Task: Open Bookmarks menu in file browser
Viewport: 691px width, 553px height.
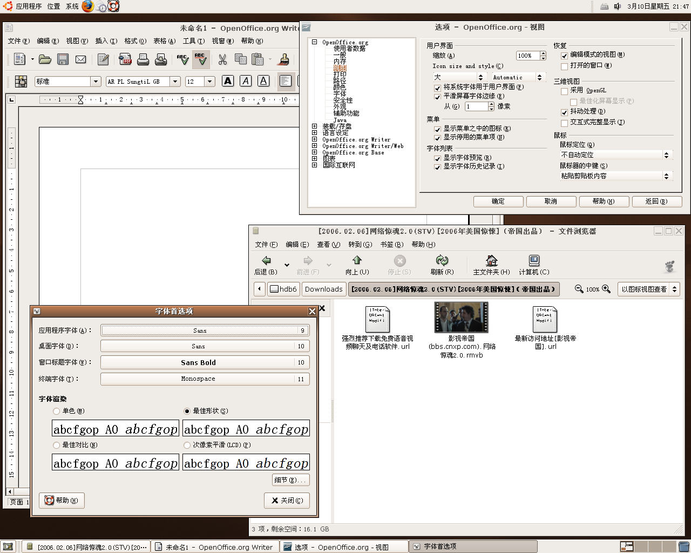Action: (392, 245)
